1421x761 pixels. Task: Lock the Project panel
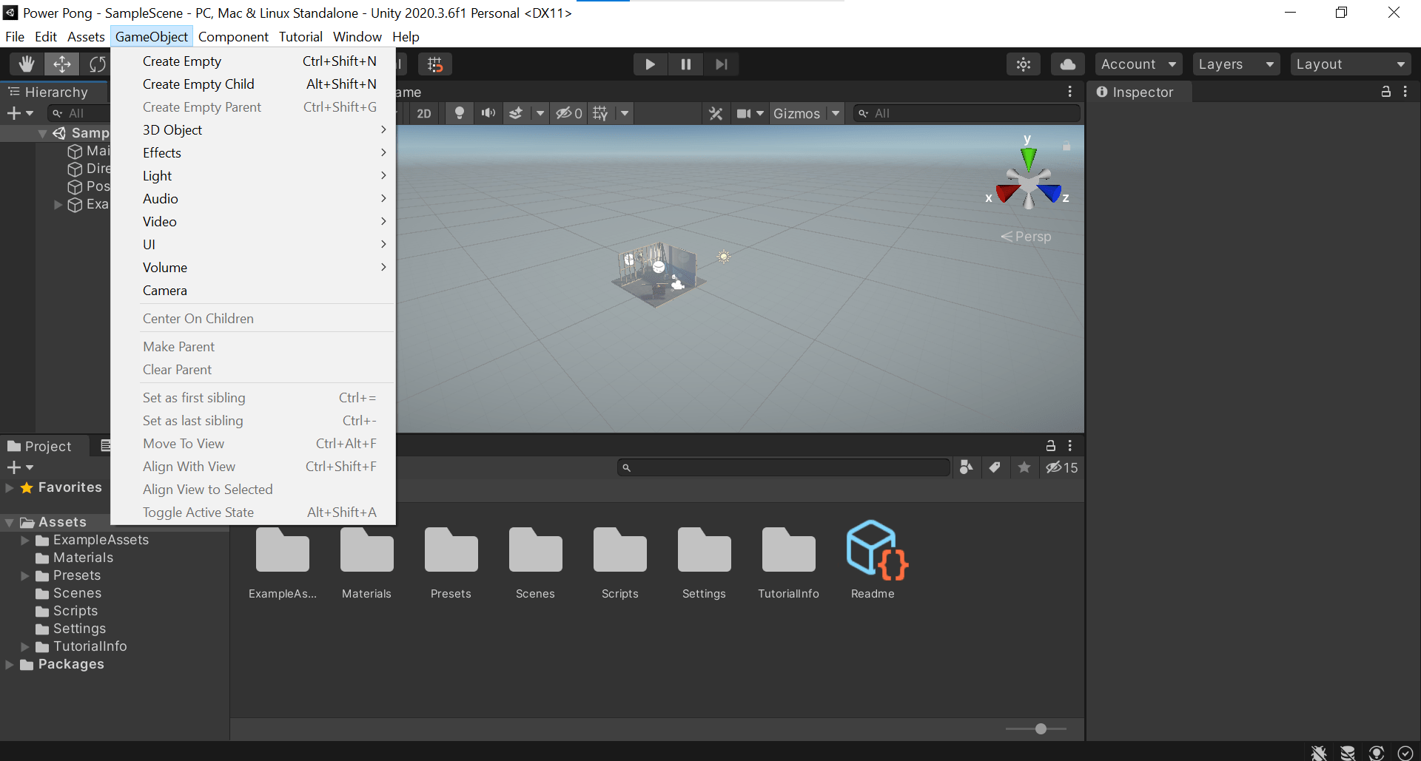pyautogui.click(x=1050, y=446)
